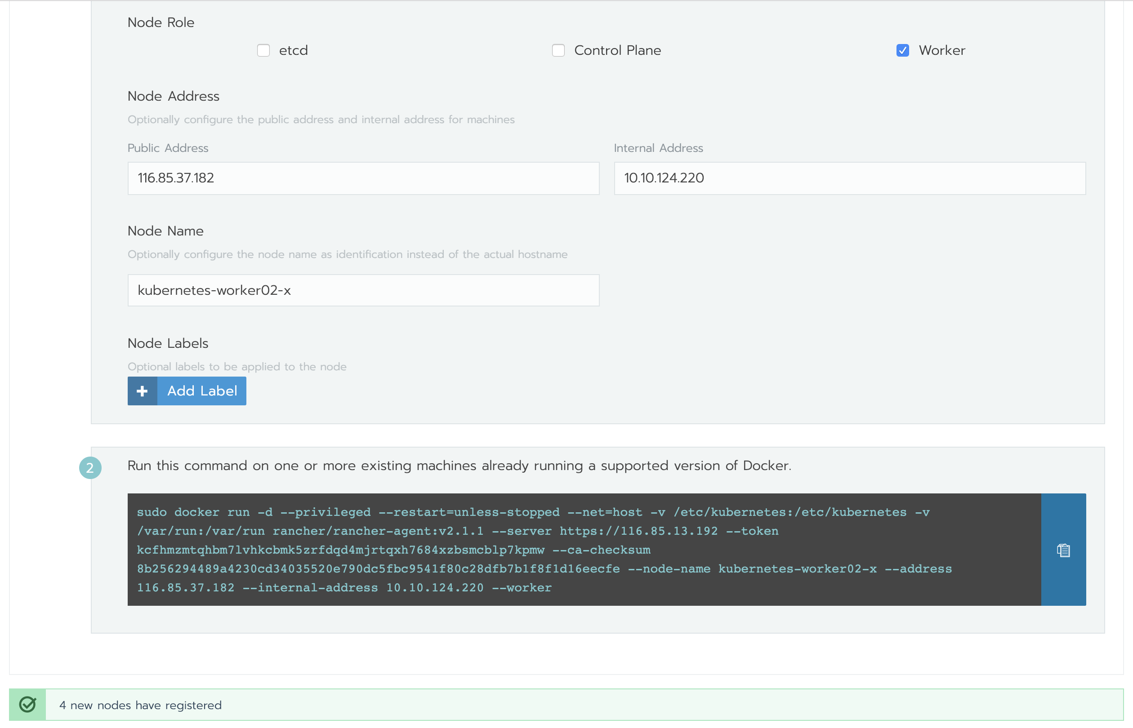This screenshot has width=1133, height=728.
Task: Enable the etcd role checkbox
Action: pos(263,51)
